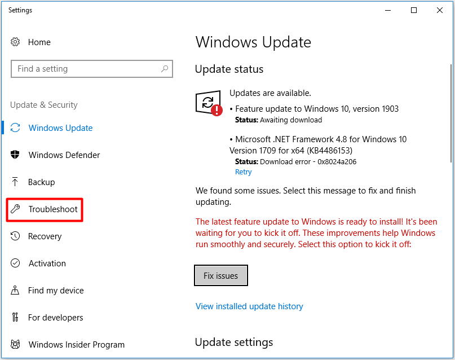
Task: Click the 'Awaiting download' status text
Action: click(291, 120)
